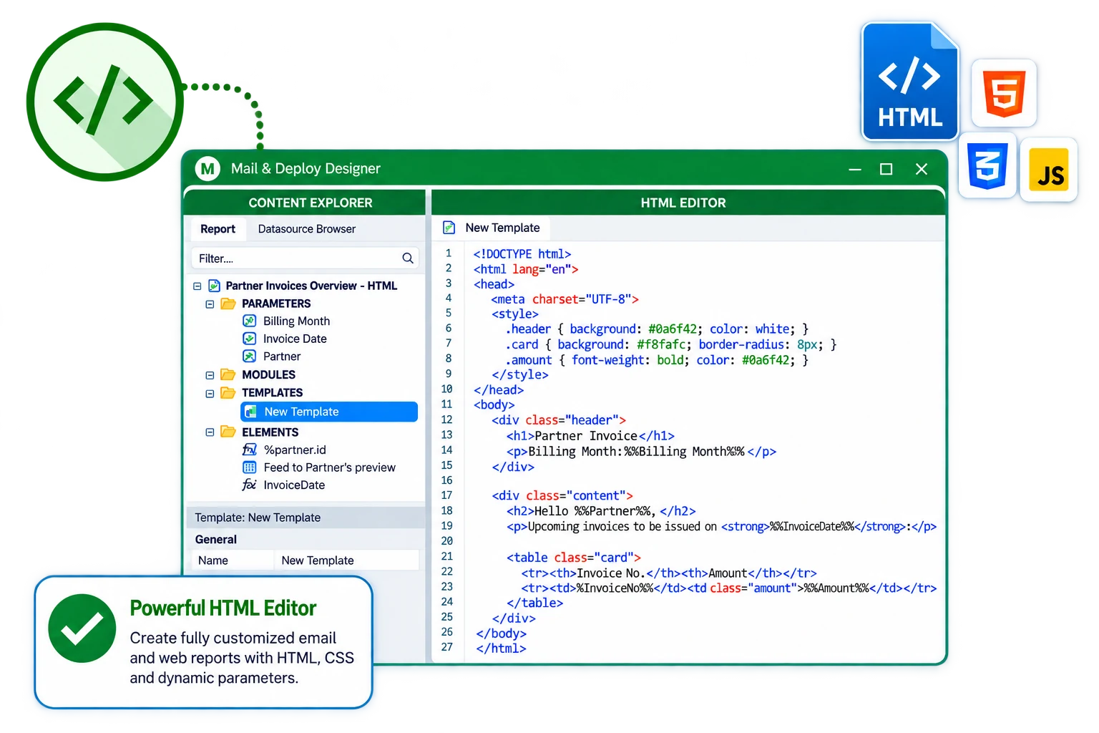Screen dimensions: 1099x733
Task: Collapse the Partner Invoices Overview - HTML root node
Action: (197, 286)
